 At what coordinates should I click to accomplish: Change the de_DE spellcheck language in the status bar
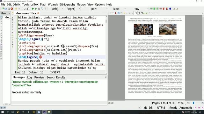[x=148, y=108]
